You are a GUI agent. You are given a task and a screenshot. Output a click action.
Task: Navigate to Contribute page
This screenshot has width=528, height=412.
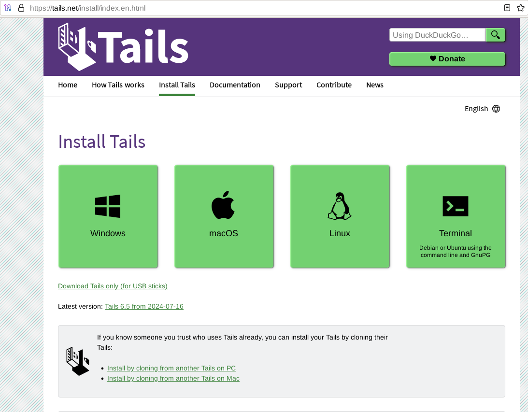[x=334, y=85]
